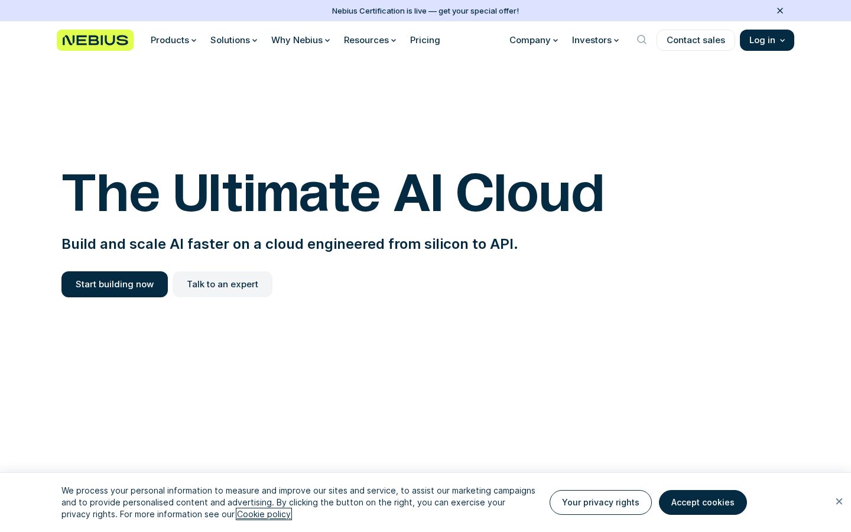Expand the Investors menu
The height and width of the screenshot is (532, 851).
[x=595, y=40]
